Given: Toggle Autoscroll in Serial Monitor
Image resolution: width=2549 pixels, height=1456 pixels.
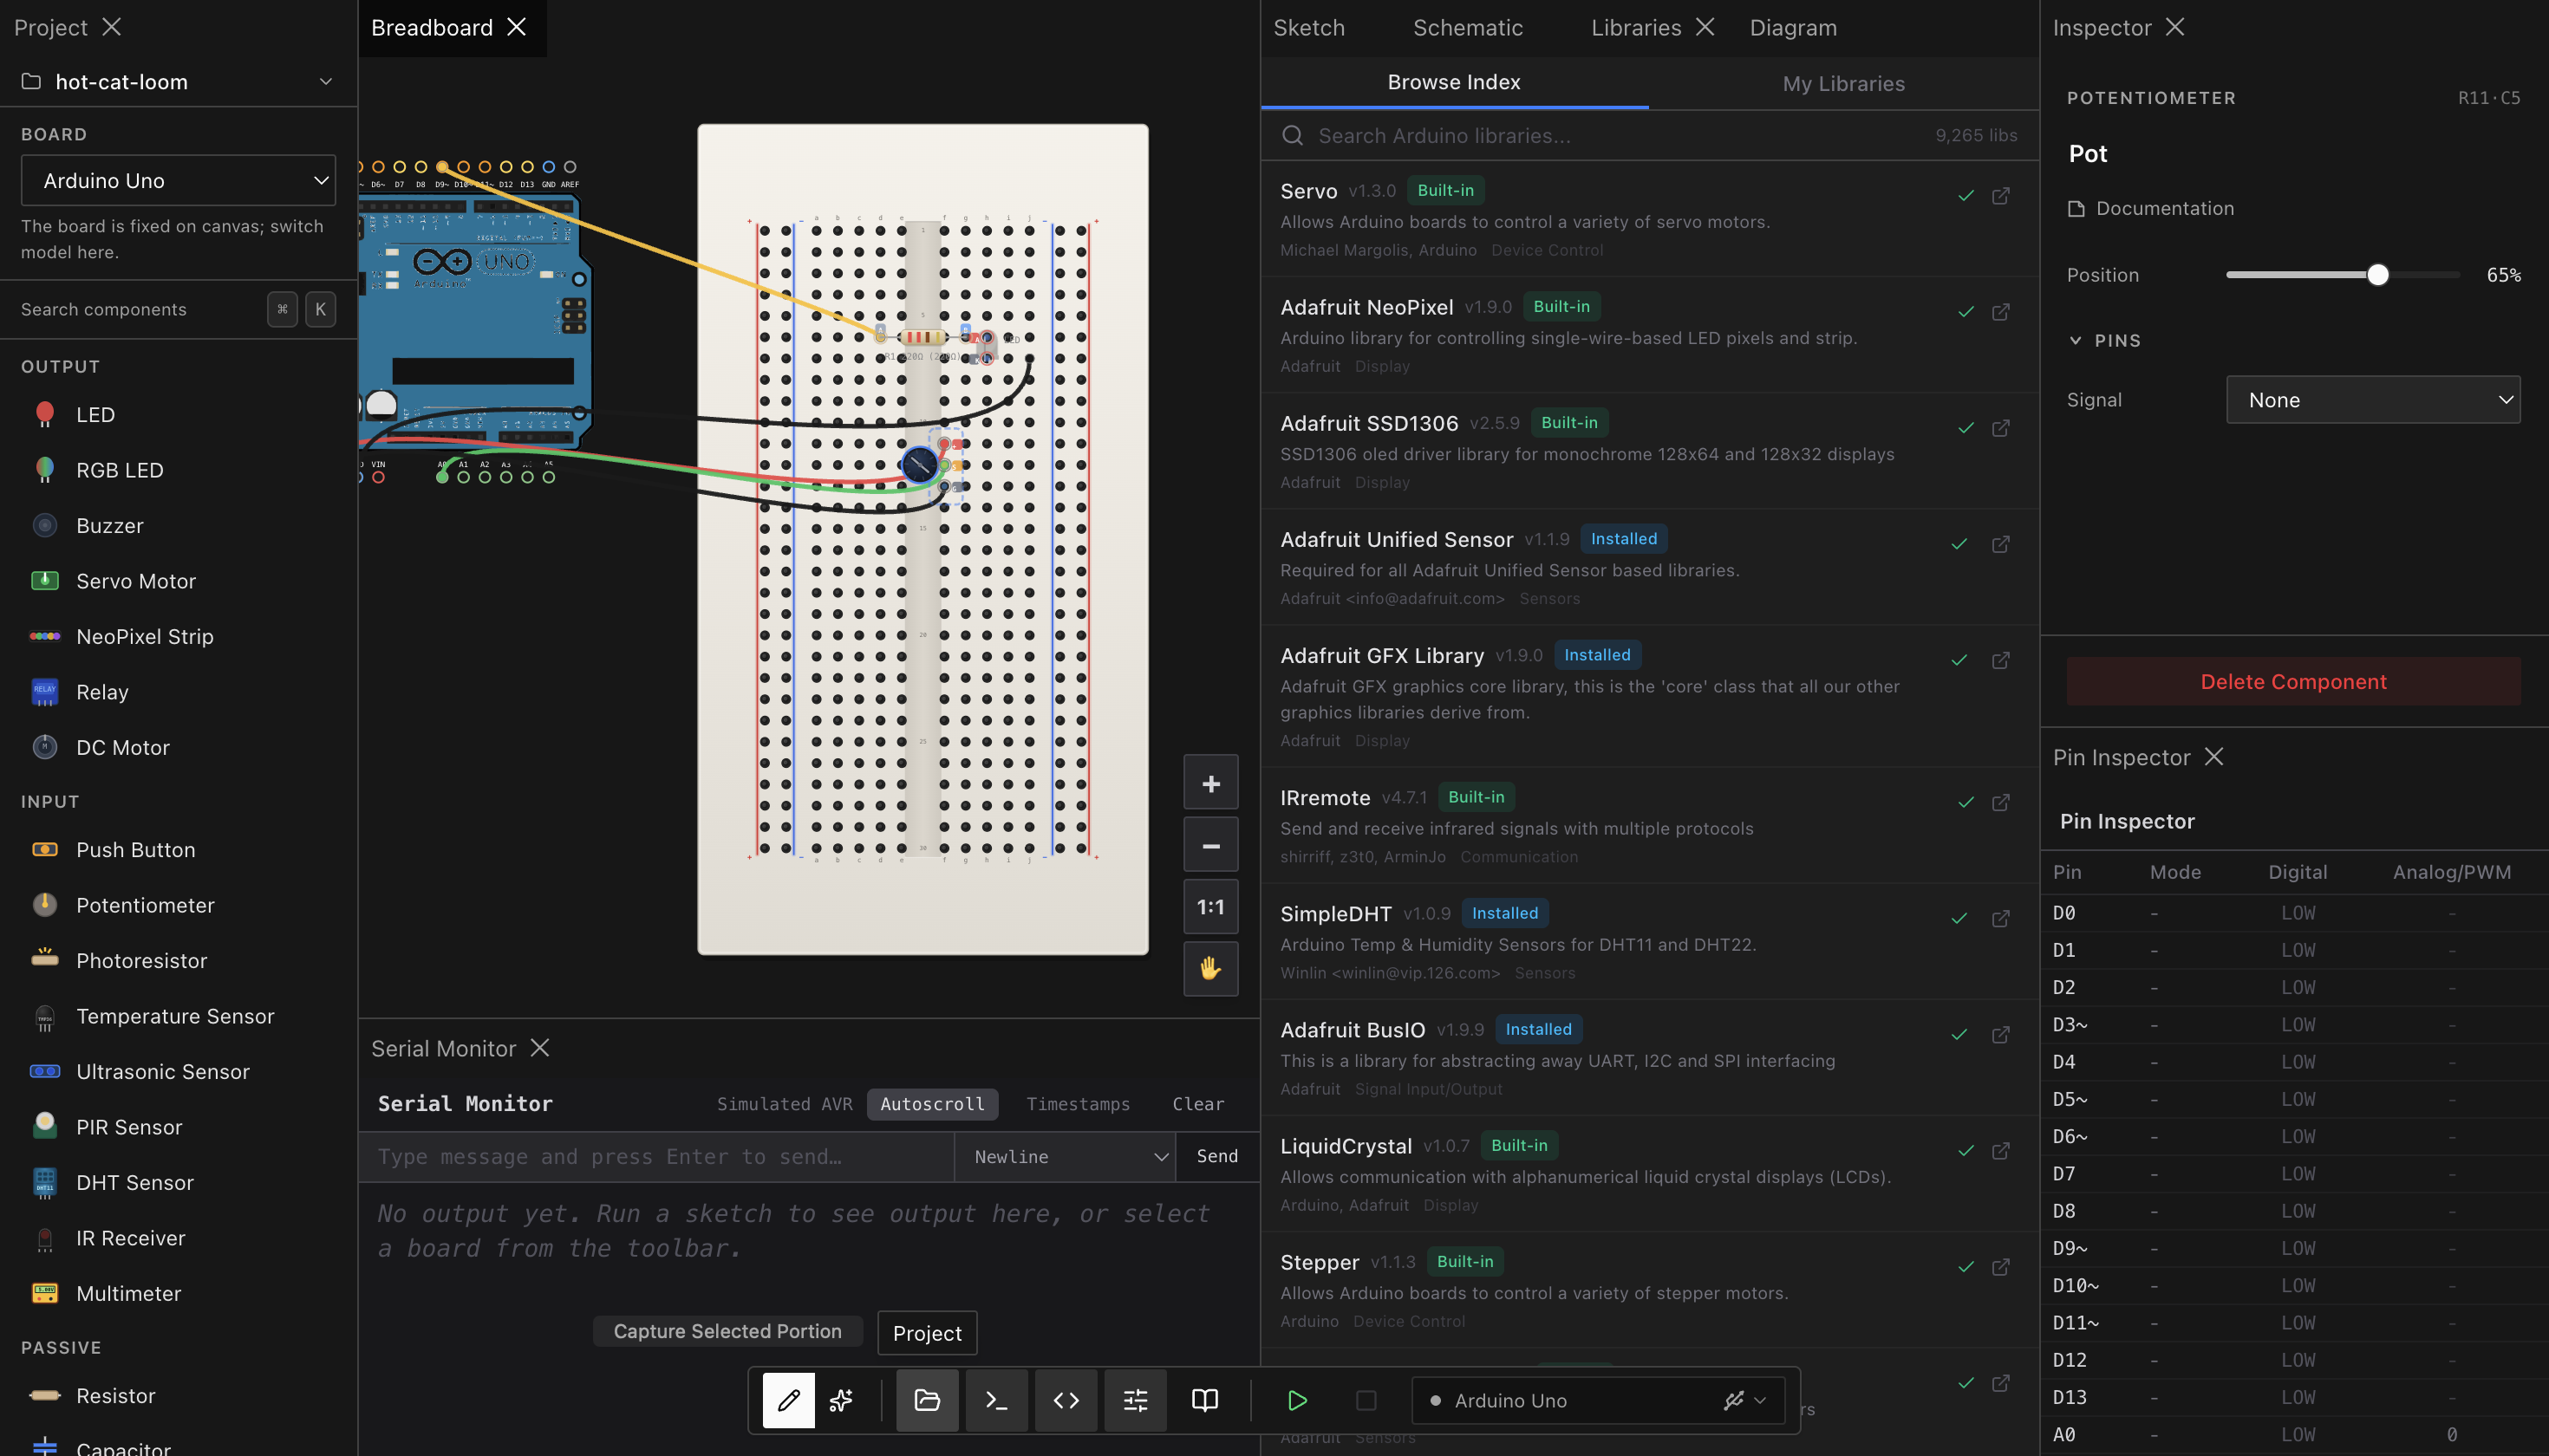Looking at the screenshot, I should tap(931, 1104).
